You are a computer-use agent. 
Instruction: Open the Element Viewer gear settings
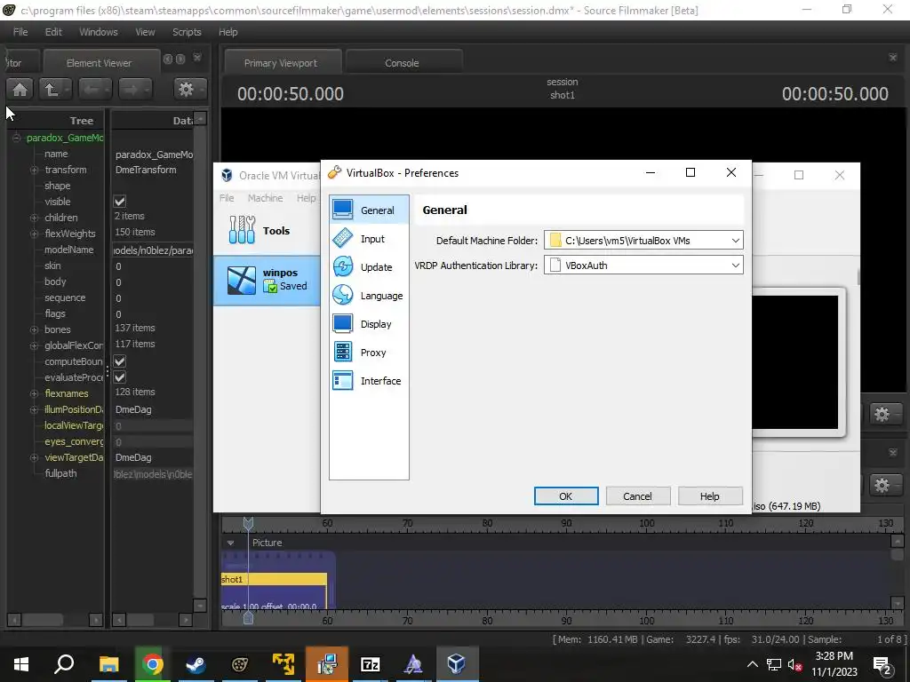pyautogui.click(x=190, y=90)
